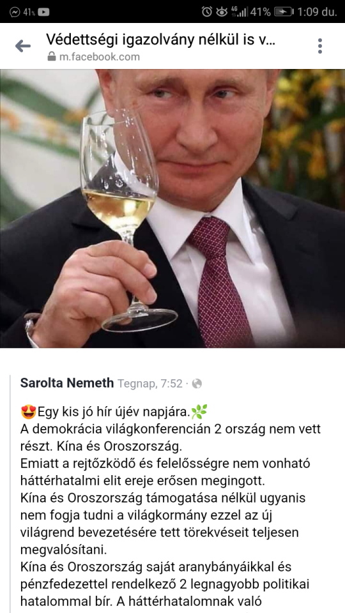Tap the m.facebook.com address text
Image resolution: width=345 pixels, height=613 pixels.
click(x=100, y=57)
